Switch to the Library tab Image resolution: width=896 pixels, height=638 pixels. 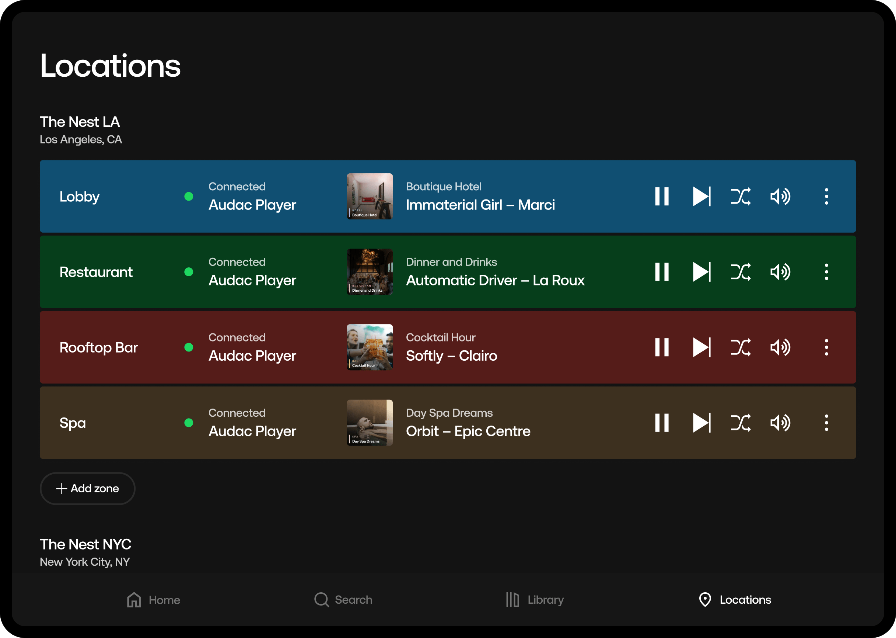[x=535, y=600]
